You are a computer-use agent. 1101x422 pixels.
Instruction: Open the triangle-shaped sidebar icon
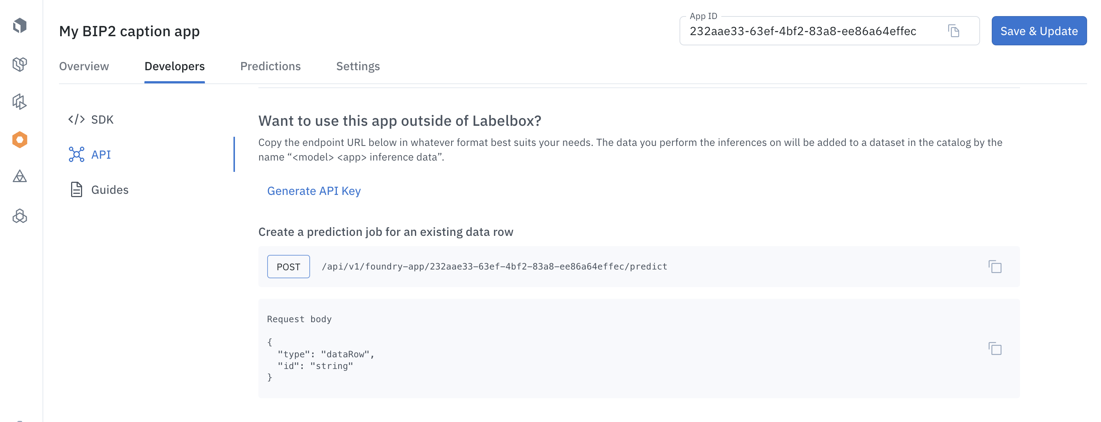coord(20,176)
